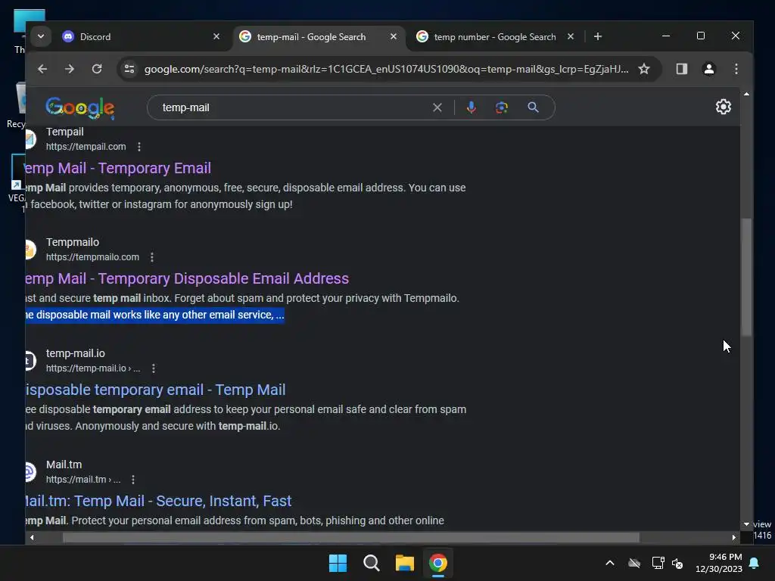Click the Tempmailo site name
This screenshot has height=581, width=775.
[x=73, y=242]
